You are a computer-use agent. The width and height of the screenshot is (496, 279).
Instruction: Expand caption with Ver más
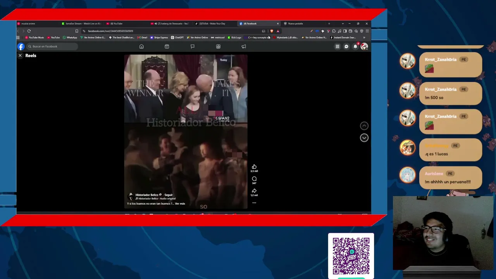(180, 204)
